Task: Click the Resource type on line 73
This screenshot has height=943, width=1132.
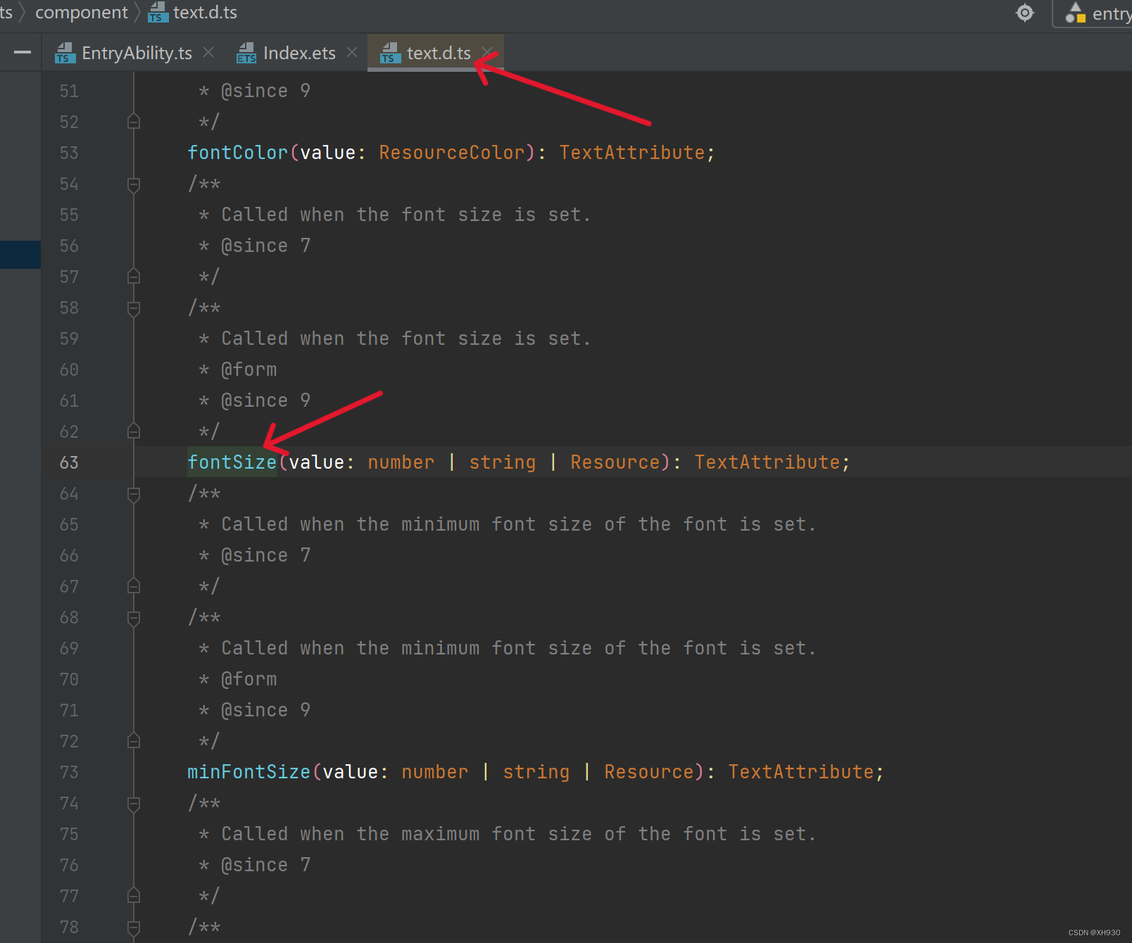Action: coord(649,772)
